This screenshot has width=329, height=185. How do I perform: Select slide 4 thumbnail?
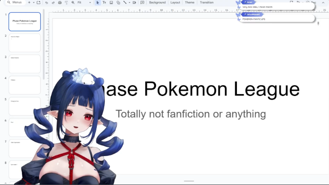click(x=25, y=85)
